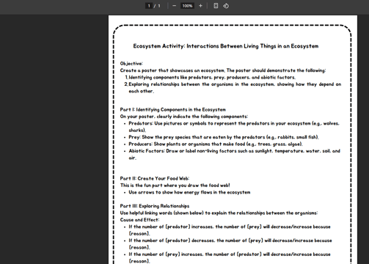Click the 100% zoom level field
The width and height of the screenshot is (369, 264).
tap(187, 6)
